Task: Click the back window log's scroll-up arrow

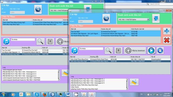Action: (x=59, y=71)
